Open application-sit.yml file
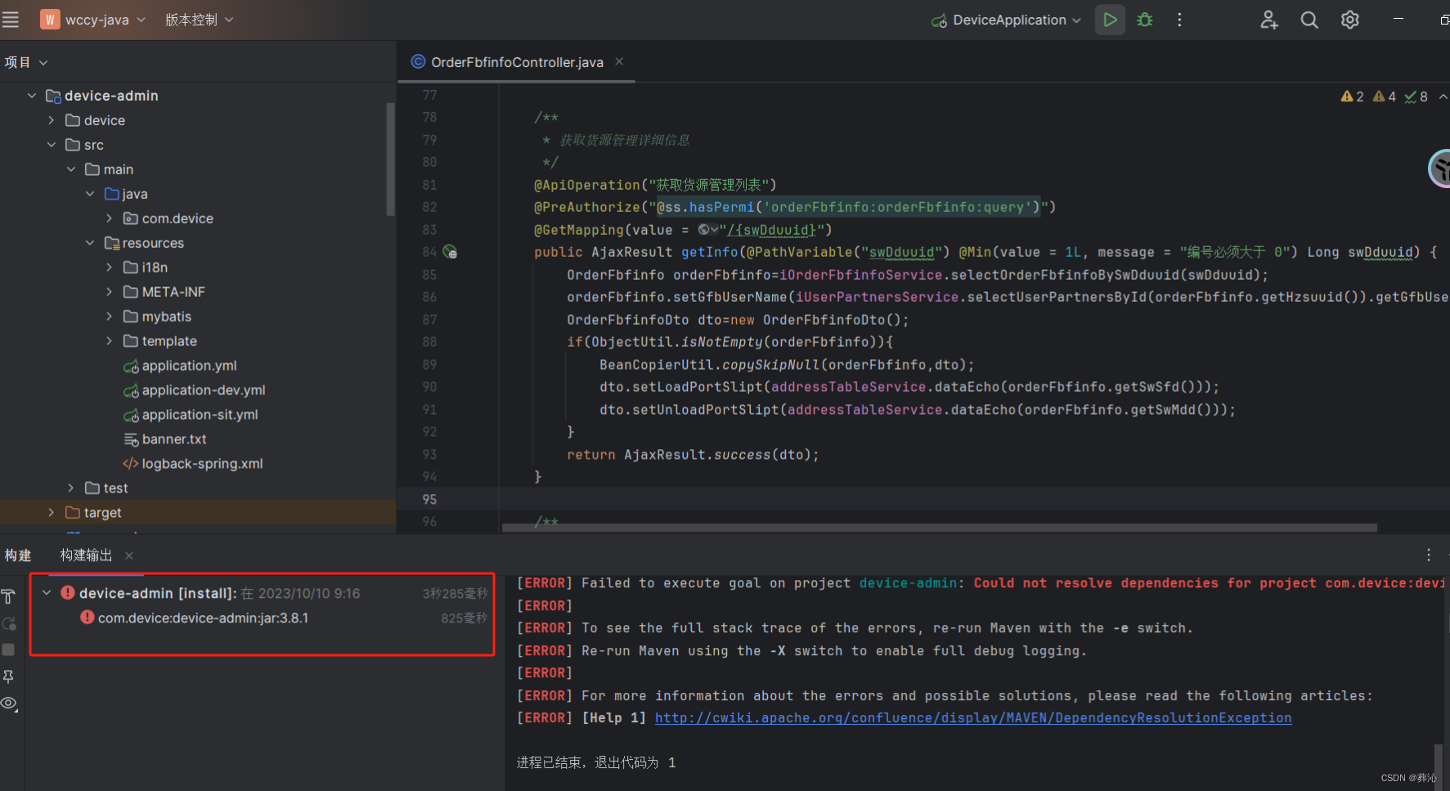This screenshot has width=1450, height=791. 191,415
